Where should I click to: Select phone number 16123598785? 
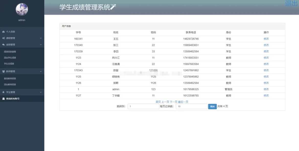191,96
